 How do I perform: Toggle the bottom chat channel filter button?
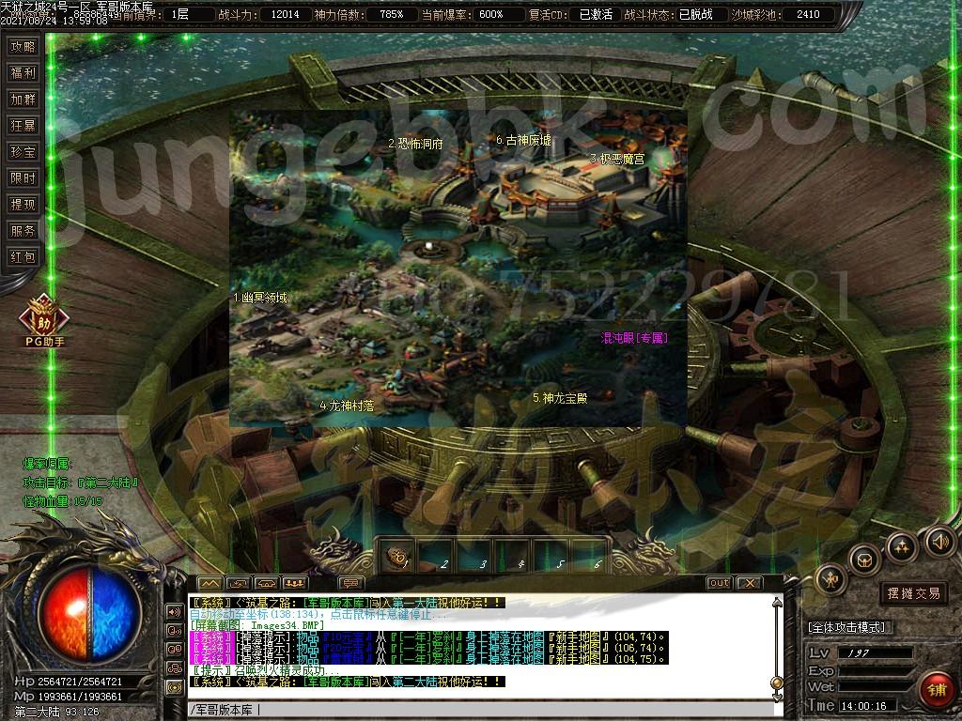click(175, 686)
